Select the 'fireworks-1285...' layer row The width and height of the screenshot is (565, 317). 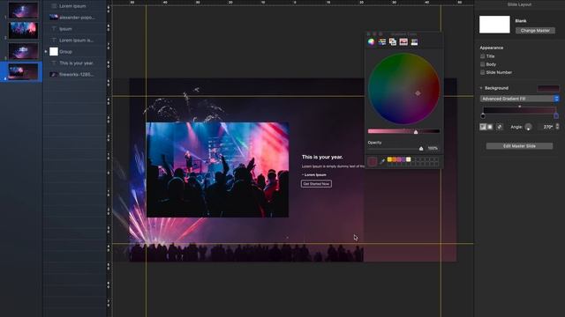74,74
